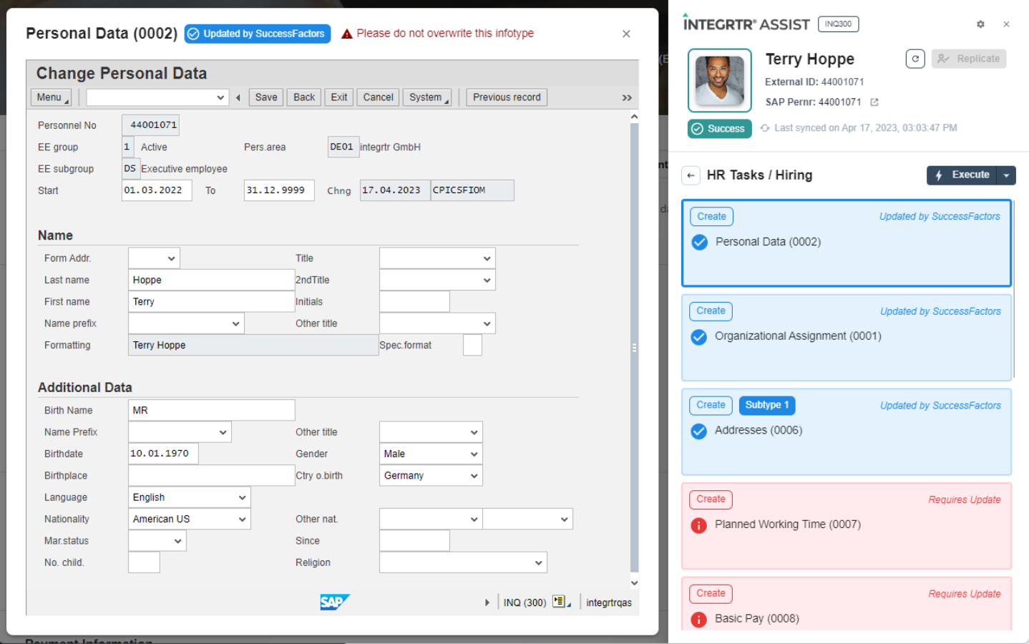The height and width of the screenshot is (644, 1029).
Task: Open the Title dropdown in Name section
Action: (x=487, y=258)
